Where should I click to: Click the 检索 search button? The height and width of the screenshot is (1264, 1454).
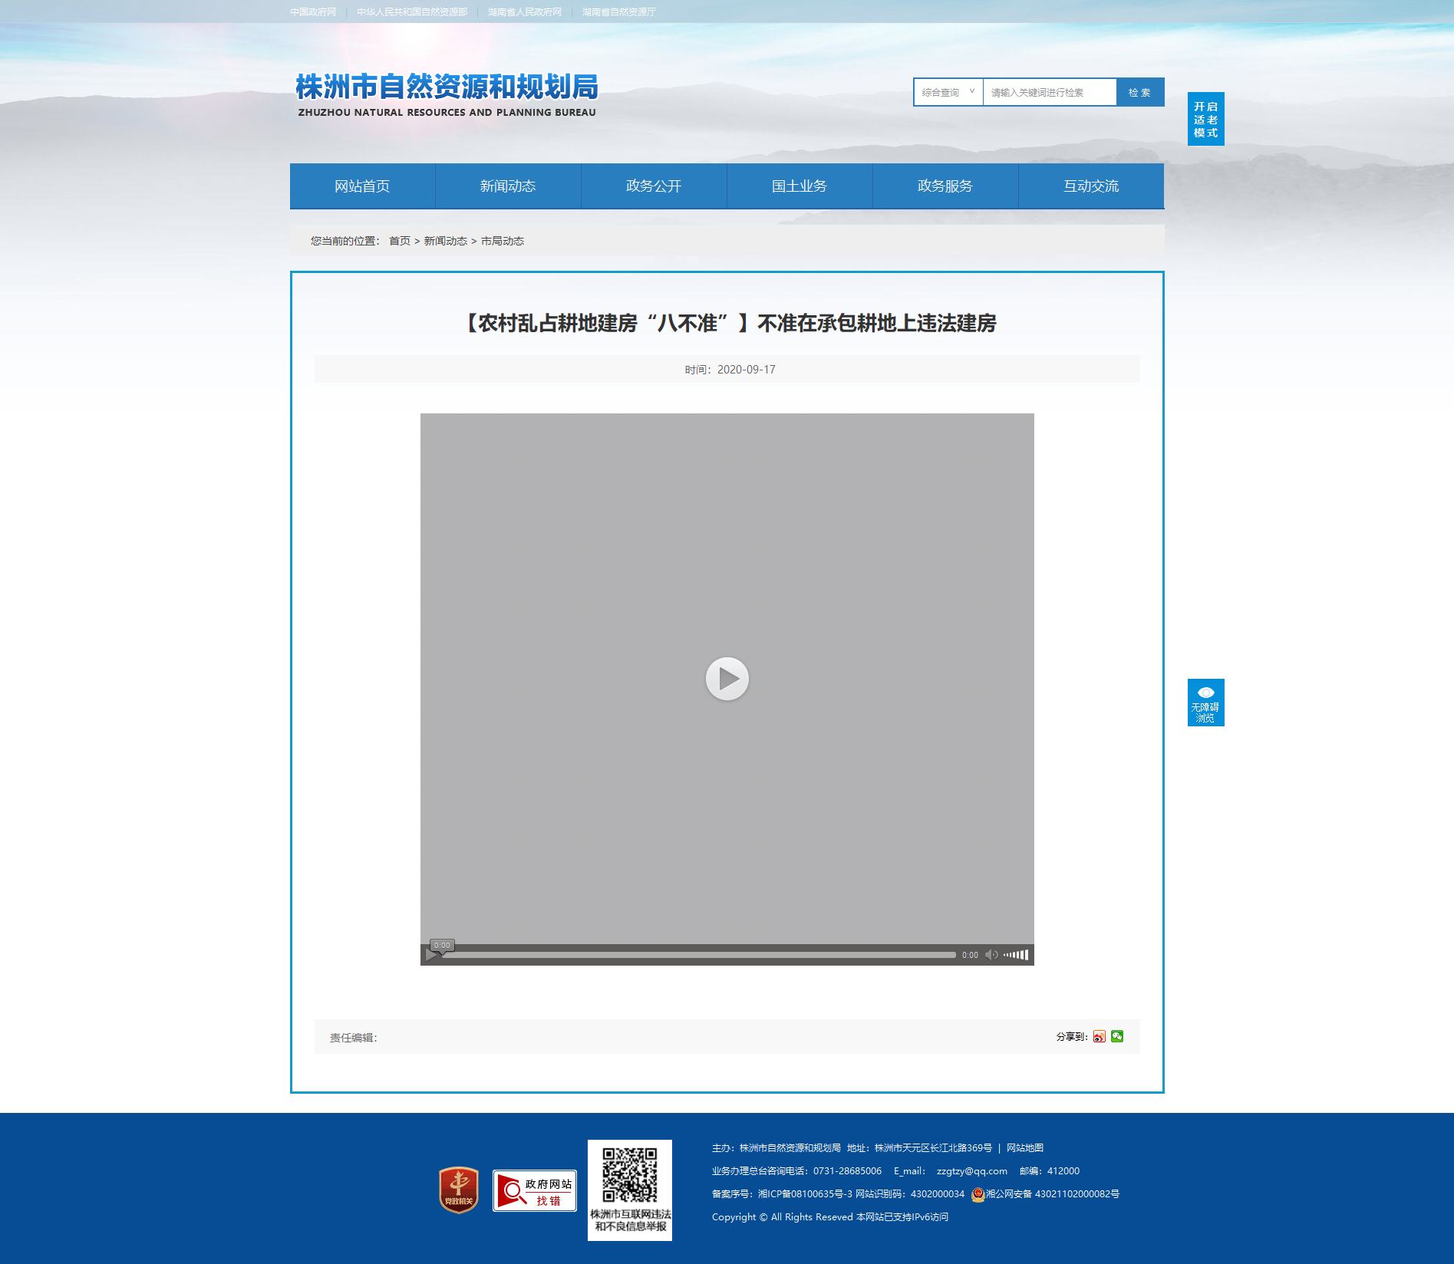click(x=1140, y=92)
